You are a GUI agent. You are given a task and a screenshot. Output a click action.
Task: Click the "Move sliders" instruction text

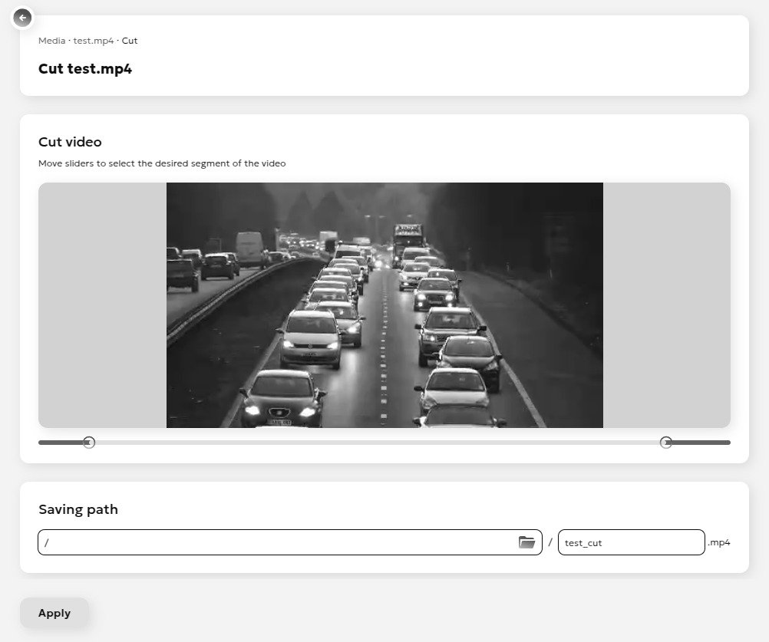[x=162, y=163]
